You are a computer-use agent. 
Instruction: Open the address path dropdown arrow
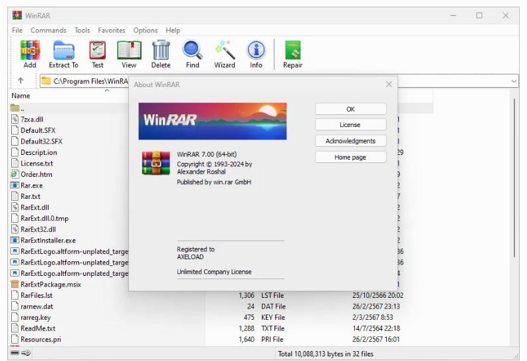tap(514, 81)
